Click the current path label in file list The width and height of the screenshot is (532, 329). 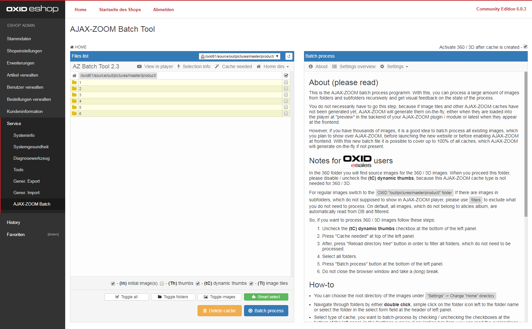tap(118, 76)
